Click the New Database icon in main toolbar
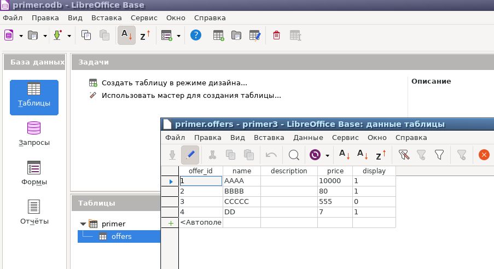Image resolution: width=494 pixels, height=269 pixels. (9, 36)
